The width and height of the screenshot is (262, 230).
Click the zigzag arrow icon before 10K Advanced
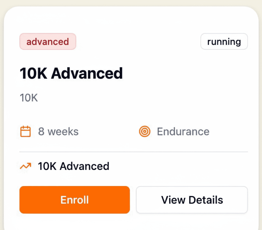pos(25,166)
